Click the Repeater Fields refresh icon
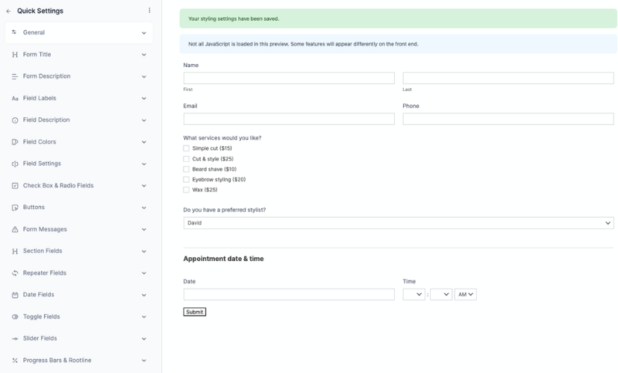This screenshot has width=618, height=373. pyautogui.click(x=15, y=273)
